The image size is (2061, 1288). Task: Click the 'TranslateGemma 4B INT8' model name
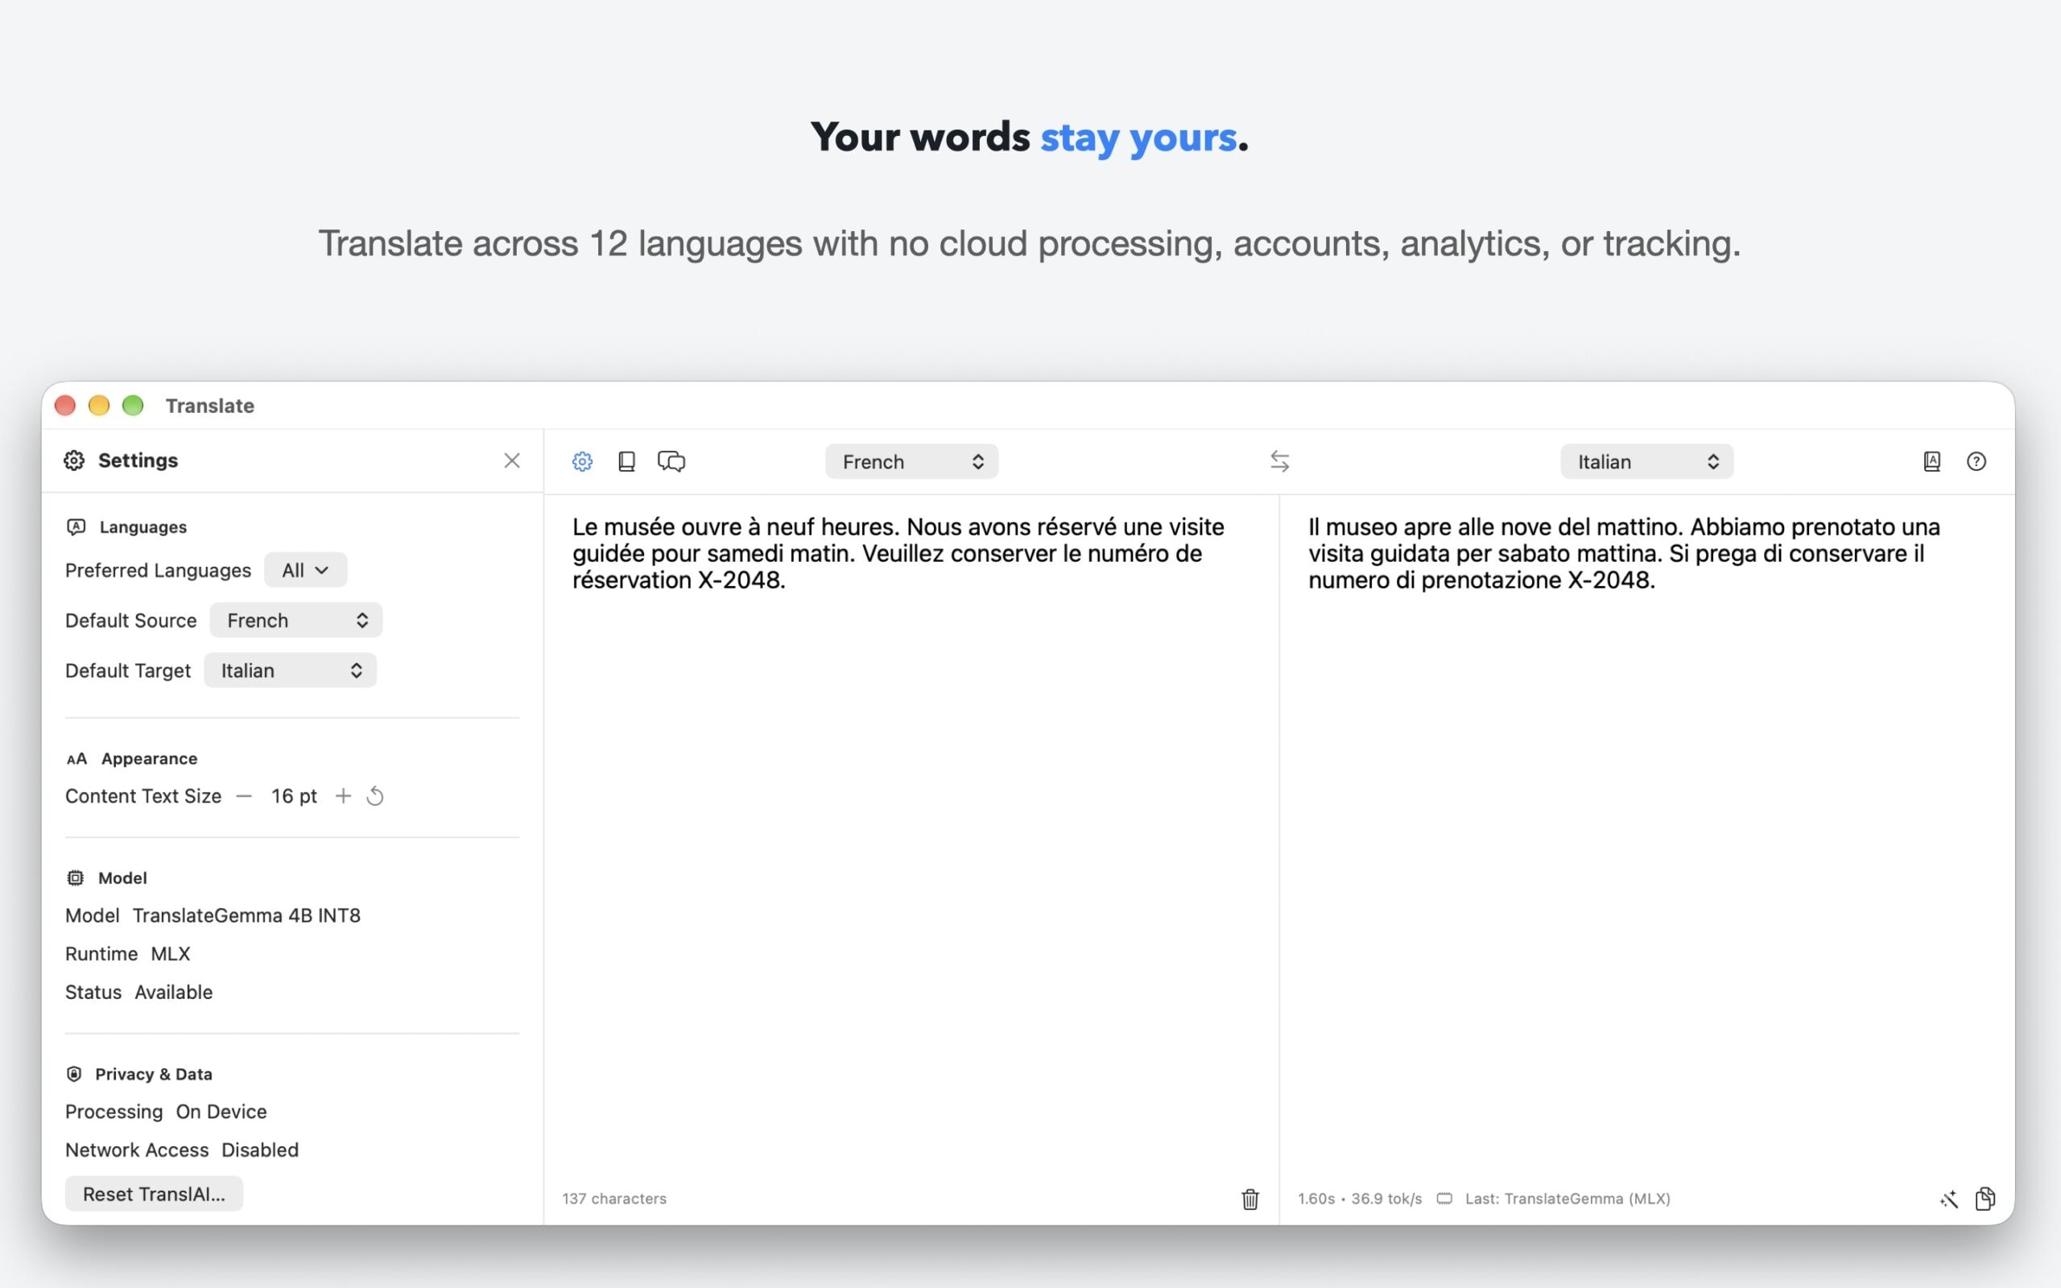pyautogui.click(x=246, y=915)
